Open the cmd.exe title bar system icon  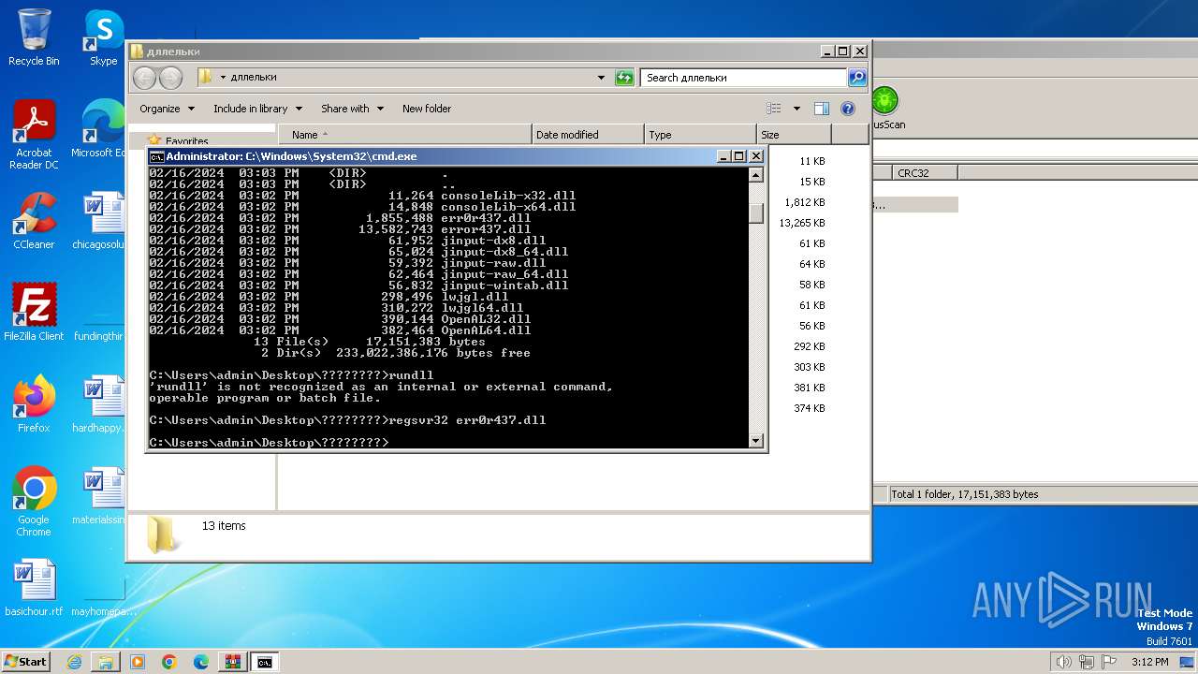[x=157, y=156]
